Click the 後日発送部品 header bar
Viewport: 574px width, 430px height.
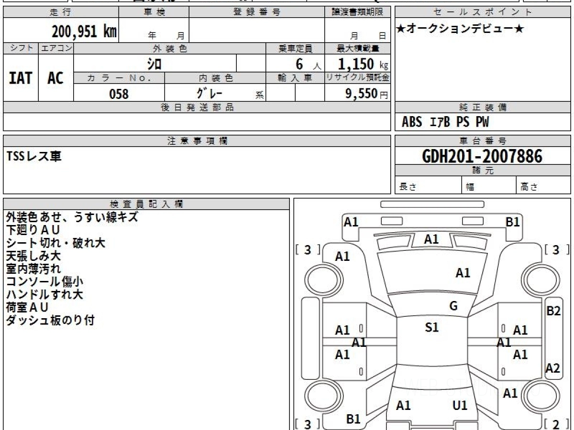click(197, 107)
